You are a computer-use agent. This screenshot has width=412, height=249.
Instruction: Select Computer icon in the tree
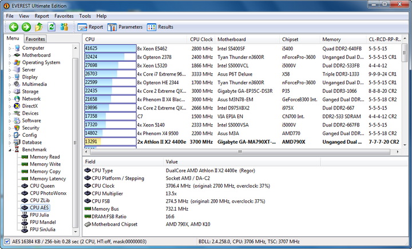[17, 48]
